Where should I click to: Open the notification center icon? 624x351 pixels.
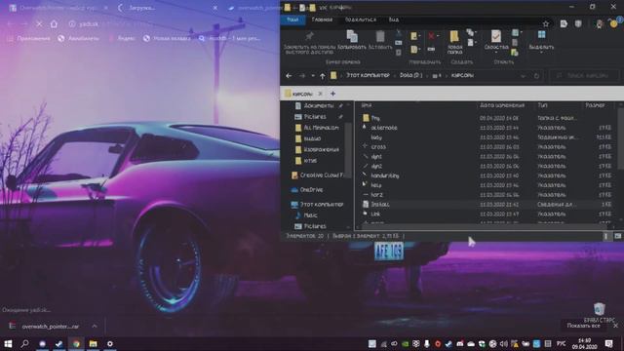click(608, 344)
